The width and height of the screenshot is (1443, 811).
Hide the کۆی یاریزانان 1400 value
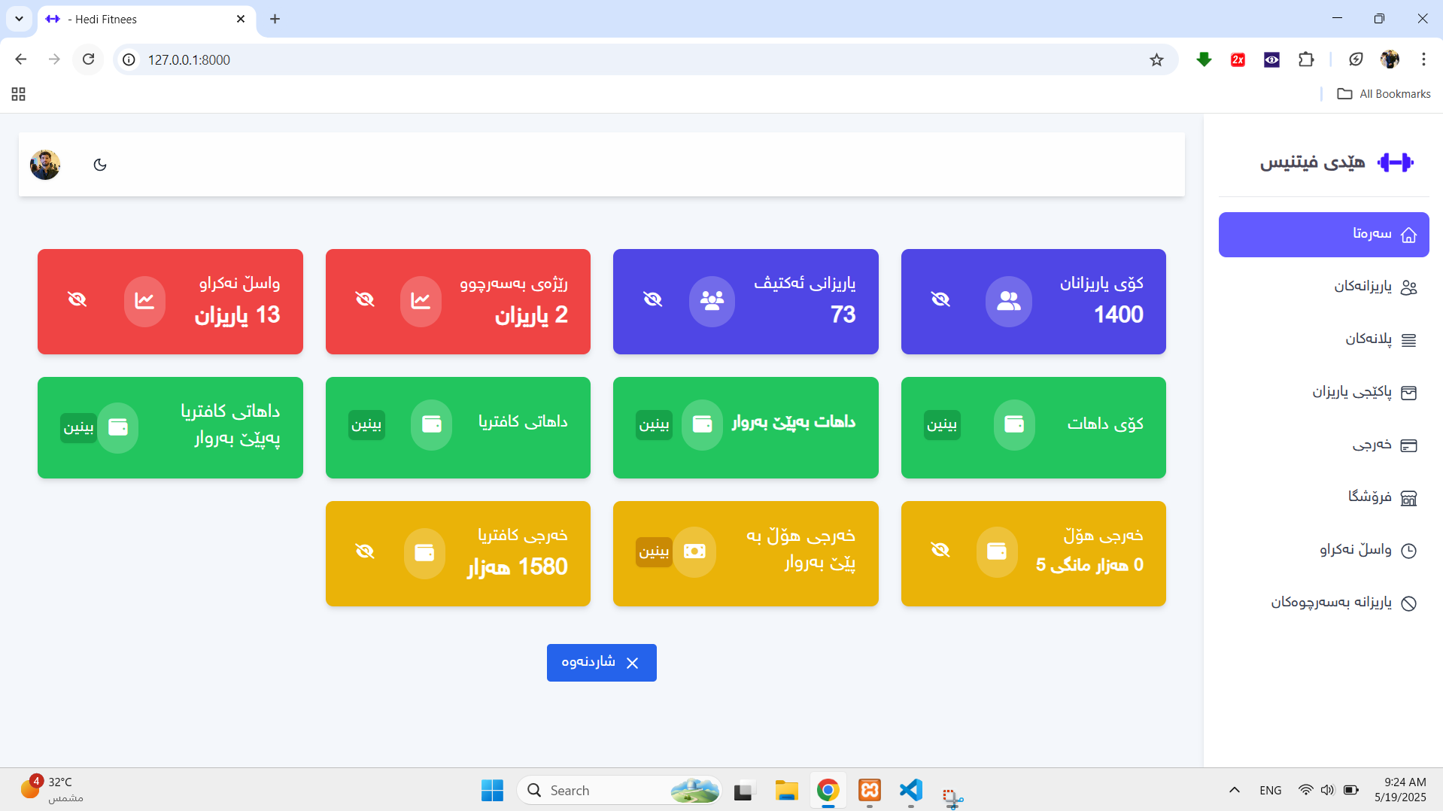(940, 299)
